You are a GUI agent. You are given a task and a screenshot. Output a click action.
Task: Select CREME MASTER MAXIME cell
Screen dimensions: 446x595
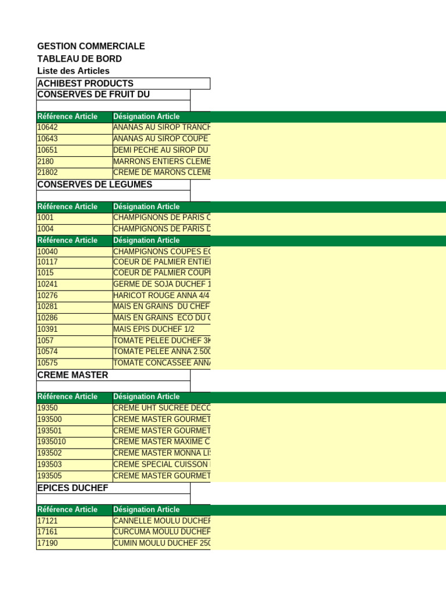point(161,442)
